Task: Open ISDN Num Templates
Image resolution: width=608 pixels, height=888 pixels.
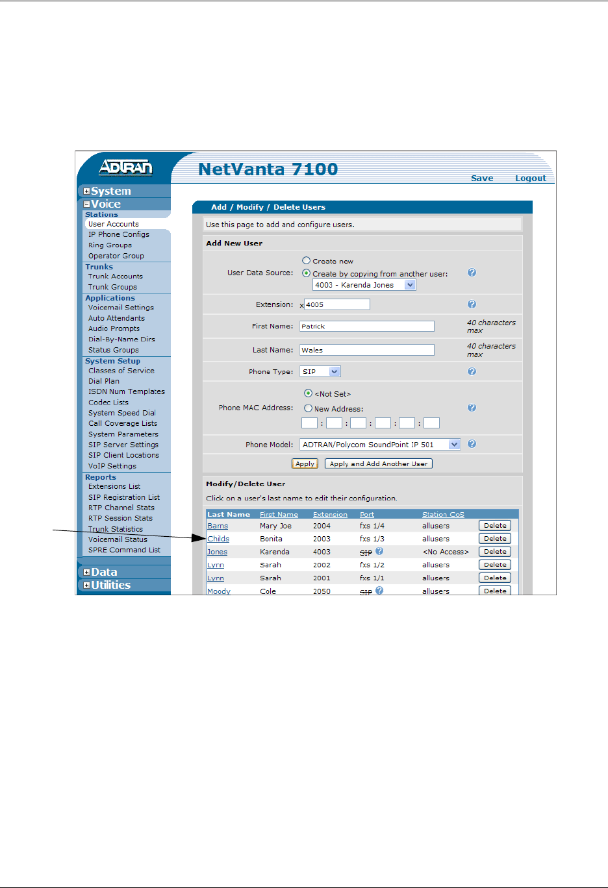Action: pos(127,391)
